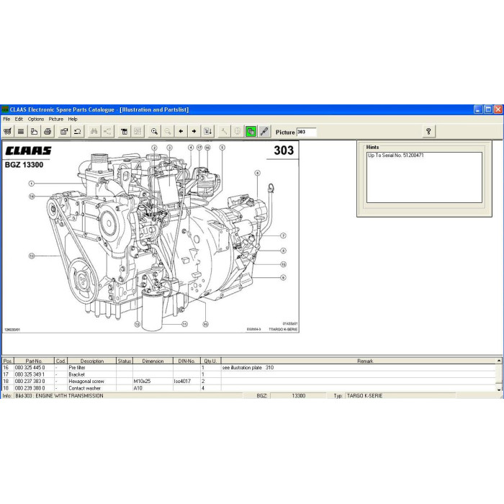504x504 pixels.
Task: Click the greyed zoom out magnifier
Action: pos(168,132)
